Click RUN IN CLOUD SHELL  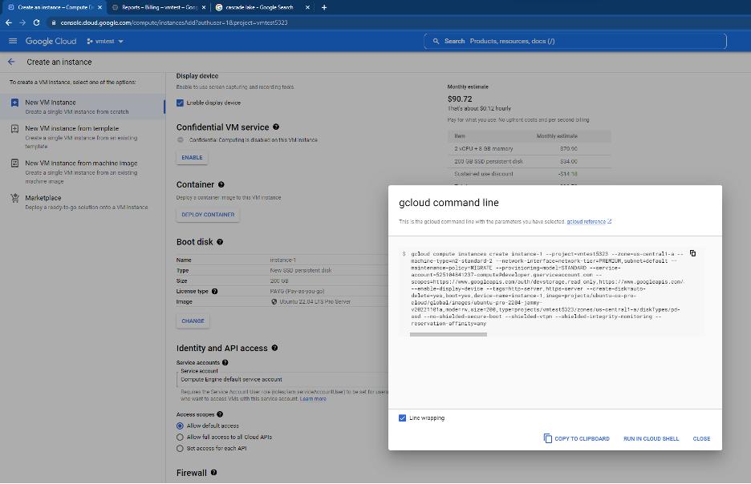click(651, 438)
